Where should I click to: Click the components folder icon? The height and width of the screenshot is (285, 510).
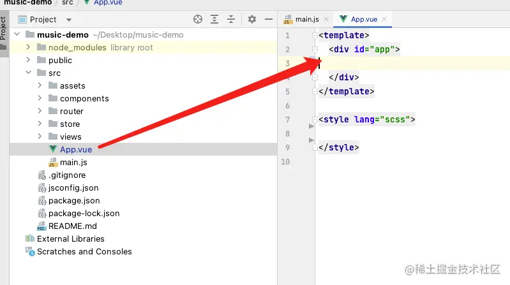[53, 98]
